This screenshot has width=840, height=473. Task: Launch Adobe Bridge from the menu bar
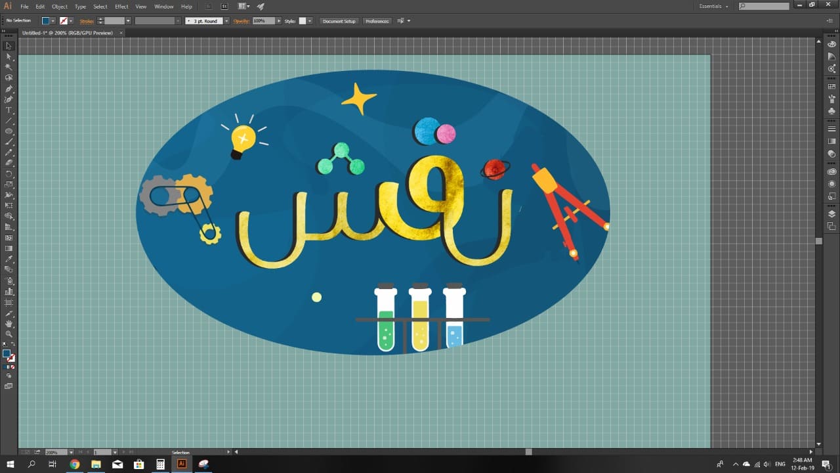207,7
